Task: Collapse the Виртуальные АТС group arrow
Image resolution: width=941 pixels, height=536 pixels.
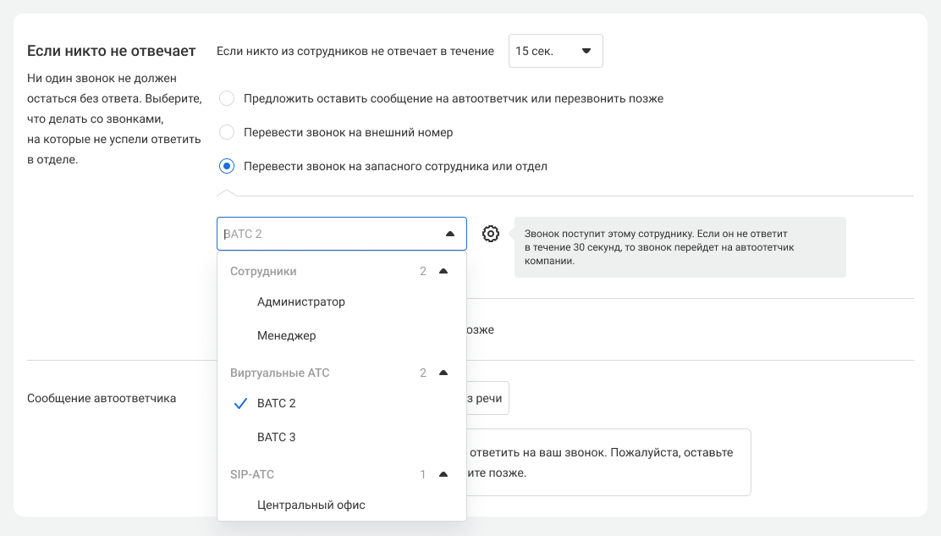Action: tap(443, 373)
